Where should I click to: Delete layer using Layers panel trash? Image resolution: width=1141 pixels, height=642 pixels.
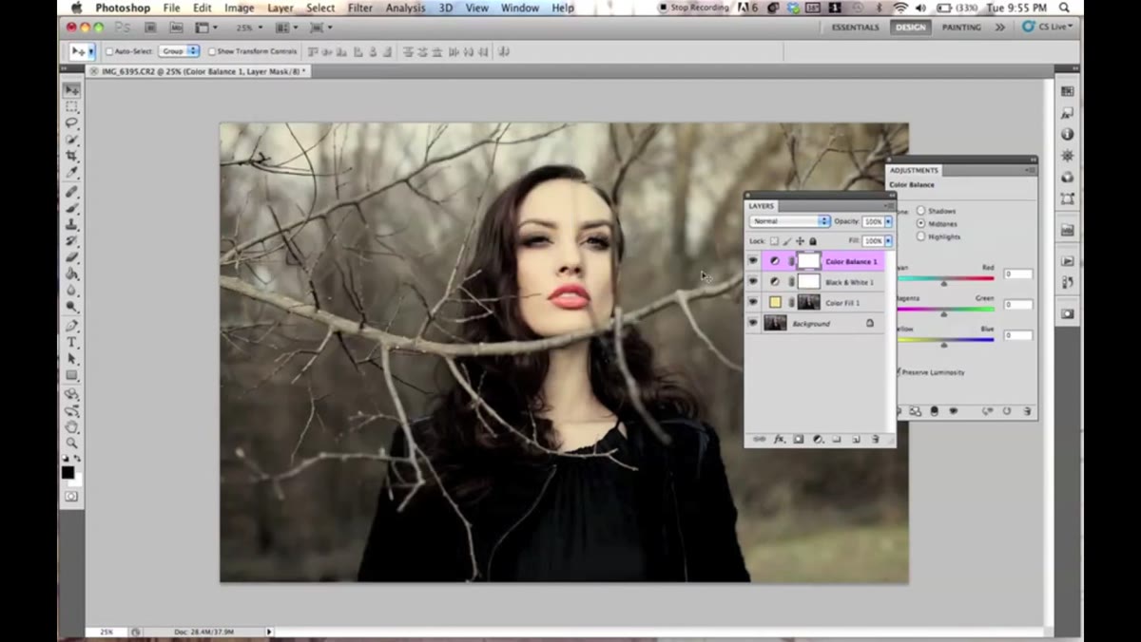pyautogui.click(x=875, y=440)
